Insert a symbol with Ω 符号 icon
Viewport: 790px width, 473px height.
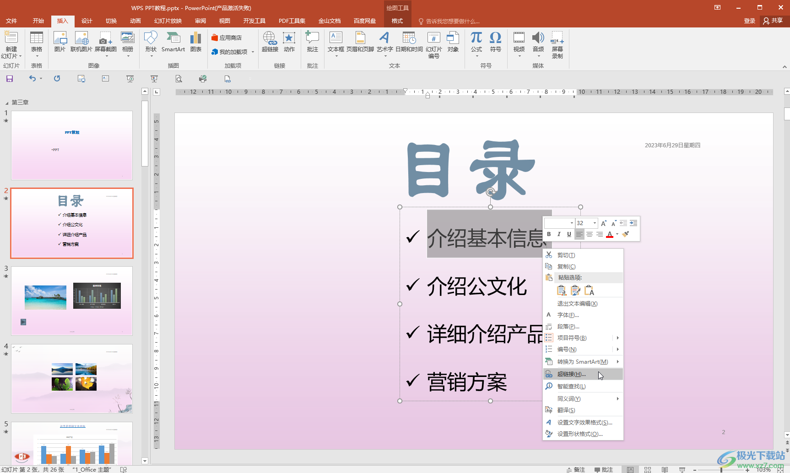[495, 42]
